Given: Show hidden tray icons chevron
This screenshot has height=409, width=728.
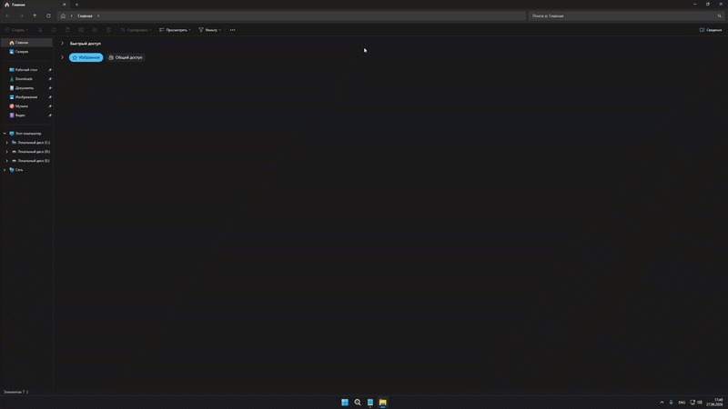Looking at the screenshot, I should pos(662,403).
